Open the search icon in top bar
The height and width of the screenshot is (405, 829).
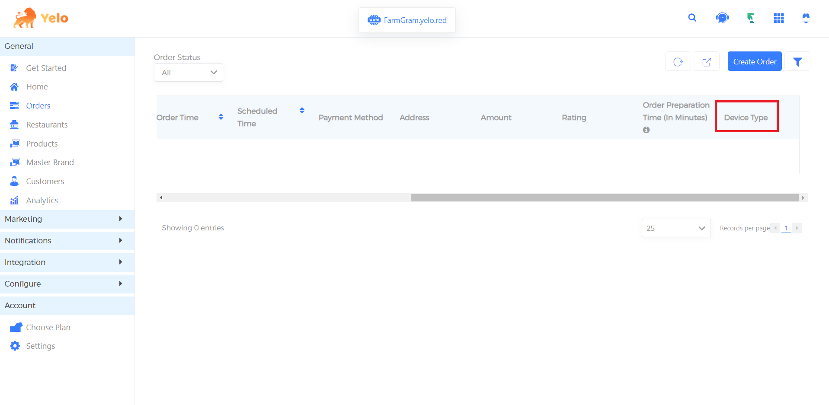click(x=692, y=18)
